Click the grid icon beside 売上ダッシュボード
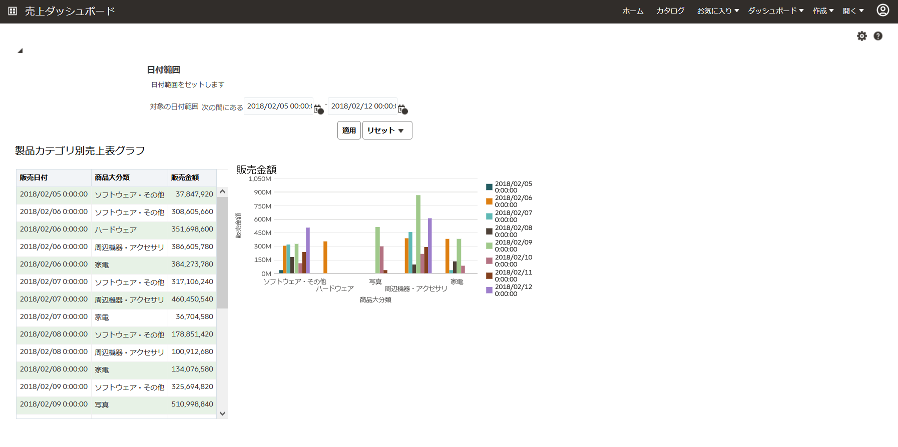Screen dimensions: 898x447 click(x=13, y=11)
